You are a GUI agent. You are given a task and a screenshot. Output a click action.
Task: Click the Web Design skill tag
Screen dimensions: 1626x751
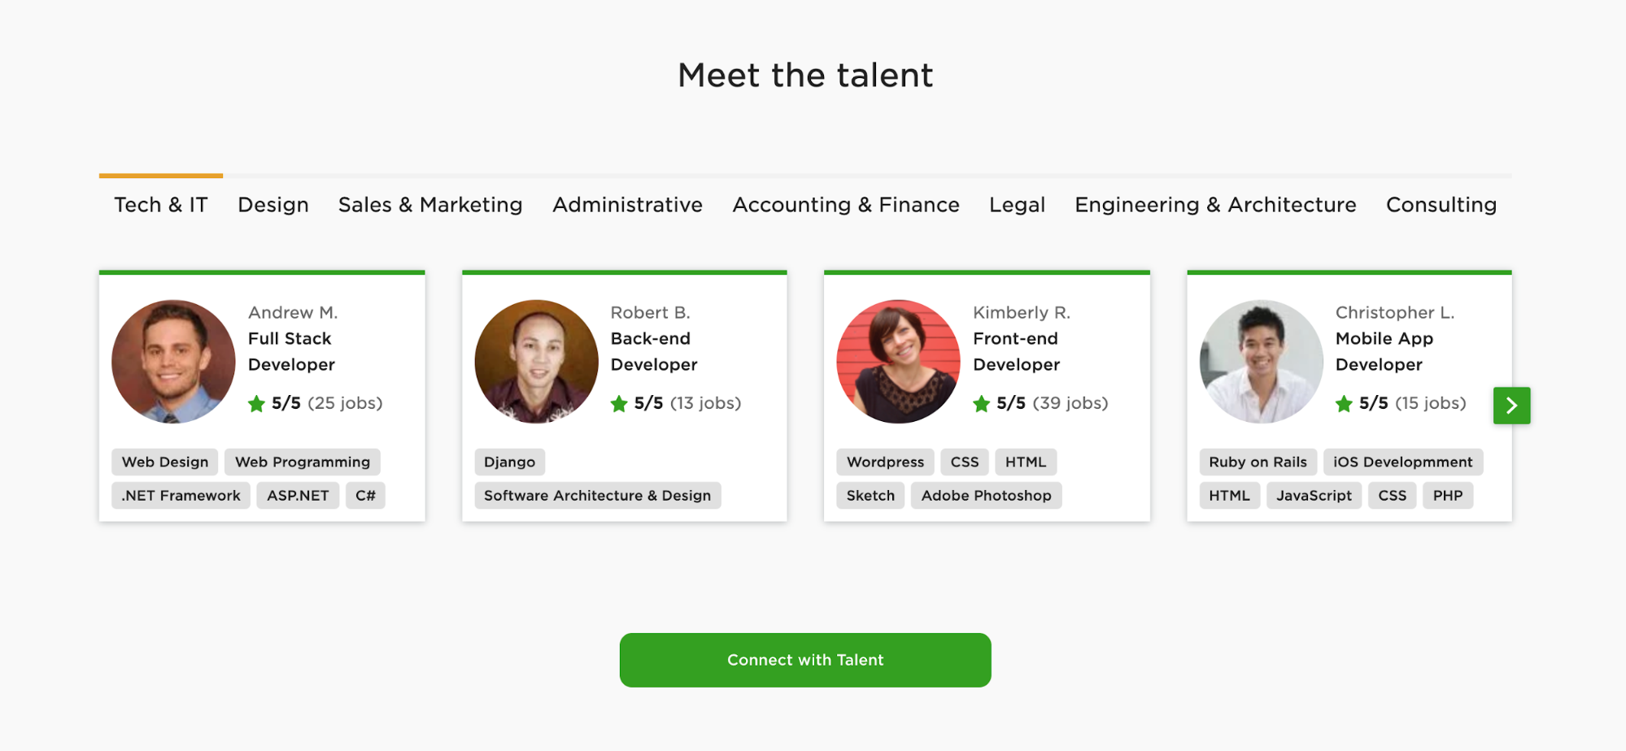[165, 462]
